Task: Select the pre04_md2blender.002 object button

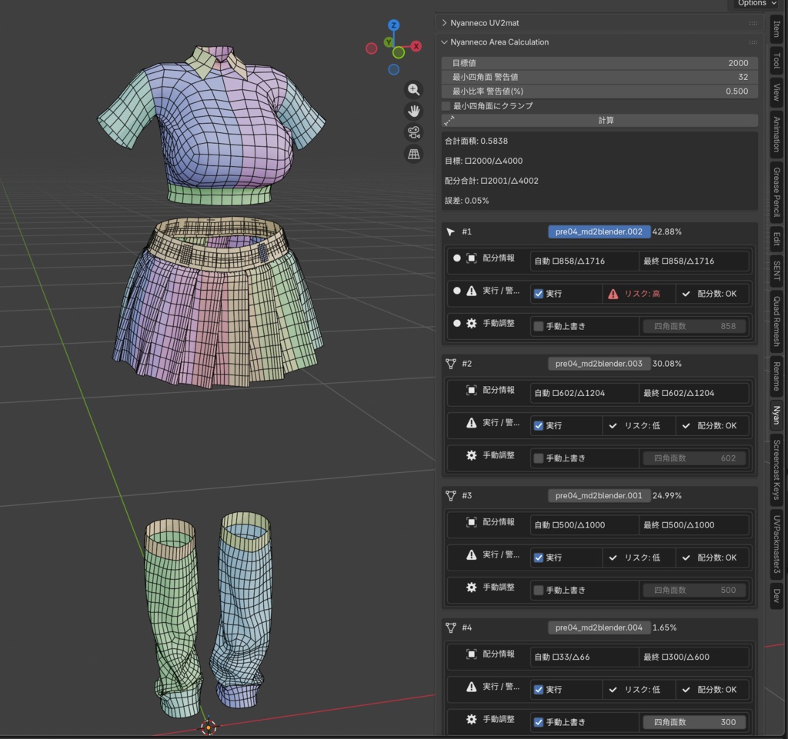Action: pos(599,231)
